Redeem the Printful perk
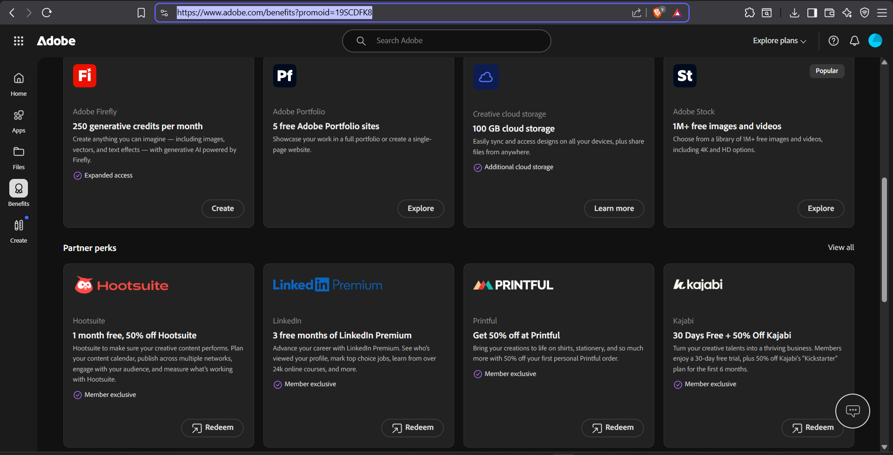Screen dimensions: 893x455 click(x=613, y=428)
